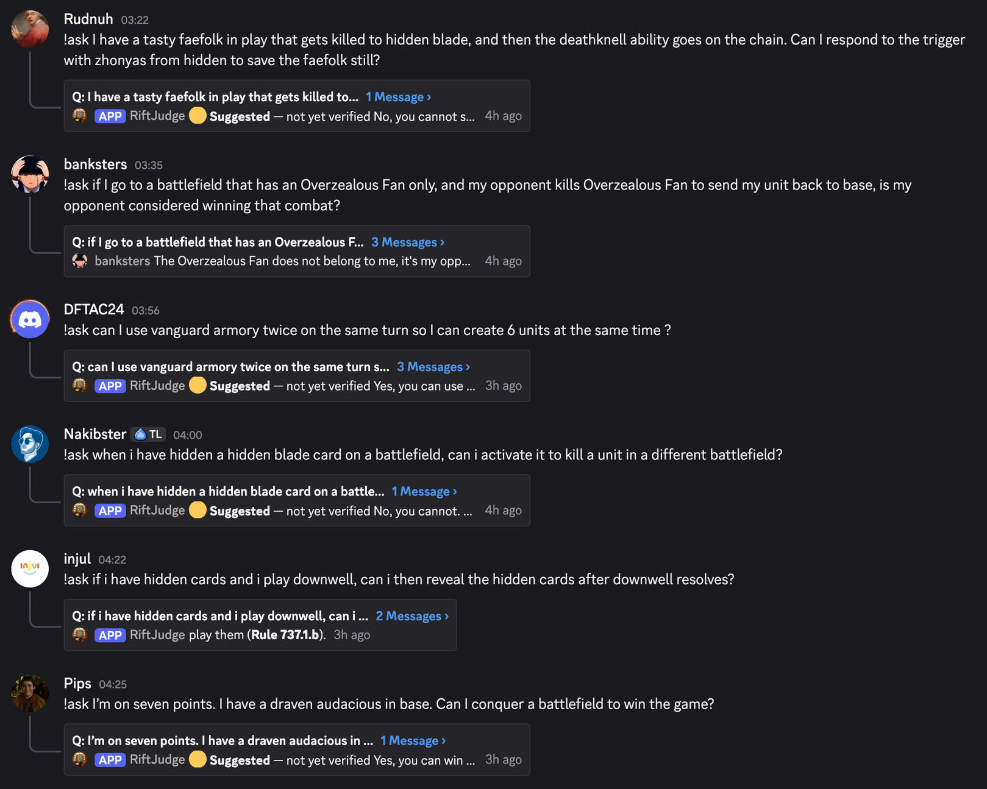Click the Rudnuh username
Image resolution: width=987 pixels, height=789 pixels.
pyautogui.click(x=88, y=19)
